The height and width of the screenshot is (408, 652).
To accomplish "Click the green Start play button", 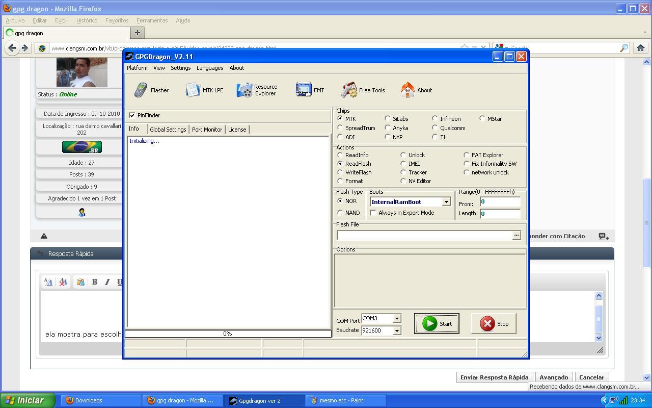I will (437, 324).
